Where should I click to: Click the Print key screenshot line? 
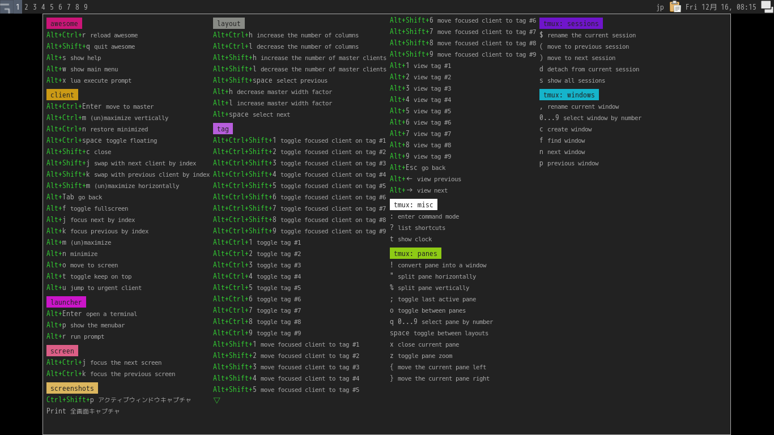tap(83, 411)
